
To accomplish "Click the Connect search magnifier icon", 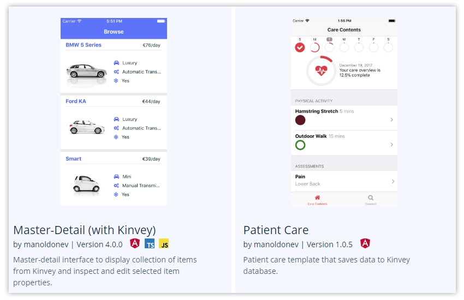I will [371, 198].
